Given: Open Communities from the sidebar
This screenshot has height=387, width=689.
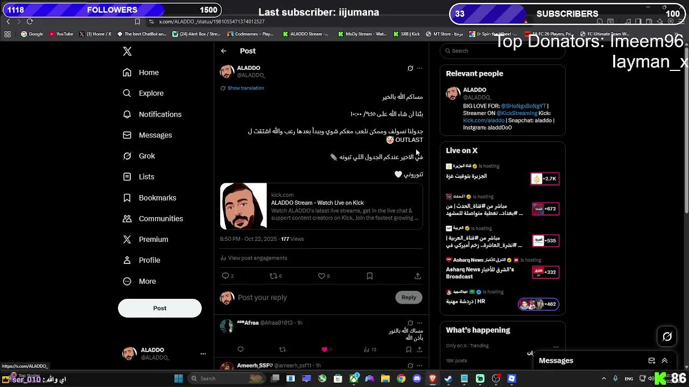Looking at the screenshot, I should (153, 219).
